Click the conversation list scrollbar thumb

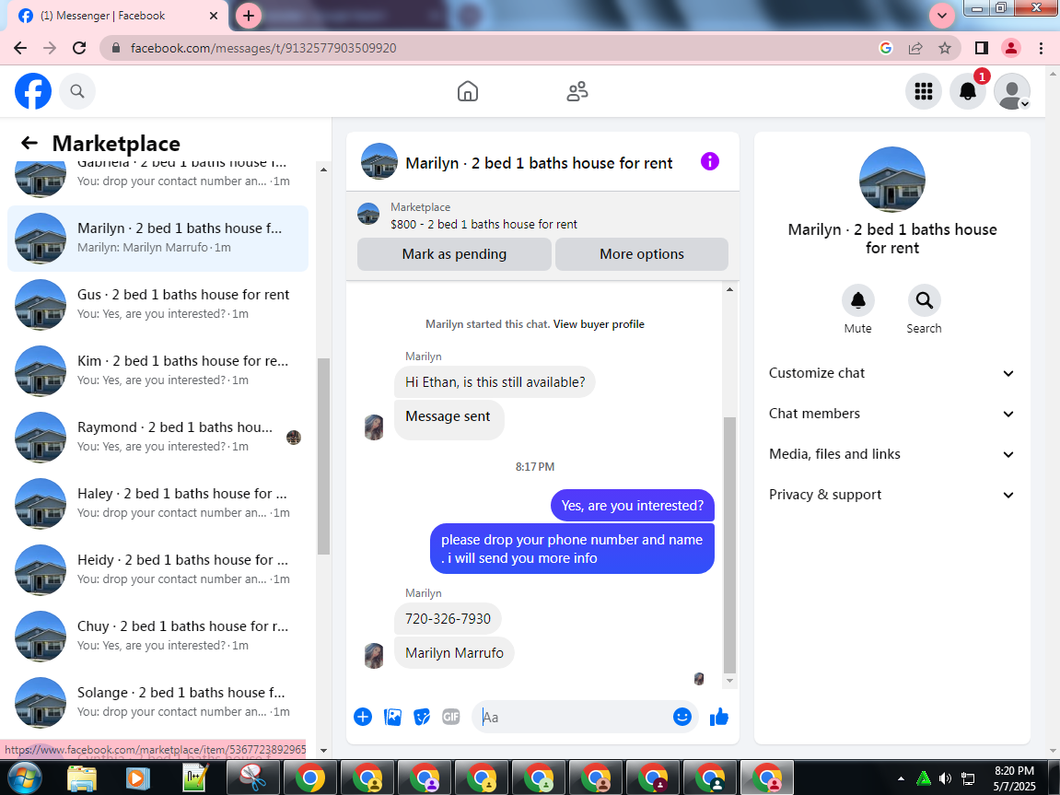(323, 456)
